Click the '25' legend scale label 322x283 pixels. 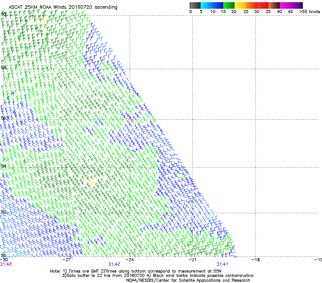(x=246, y=12)
